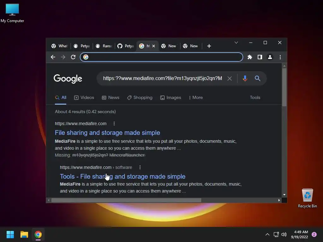Show hidden tray icons chevron

point(267,234)
